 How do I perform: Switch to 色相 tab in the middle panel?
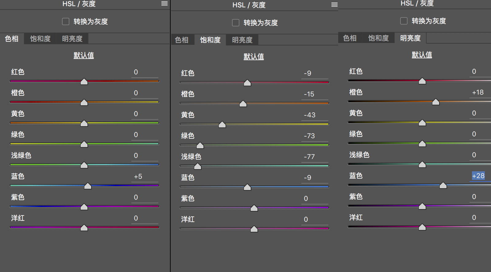click(182, 40)
